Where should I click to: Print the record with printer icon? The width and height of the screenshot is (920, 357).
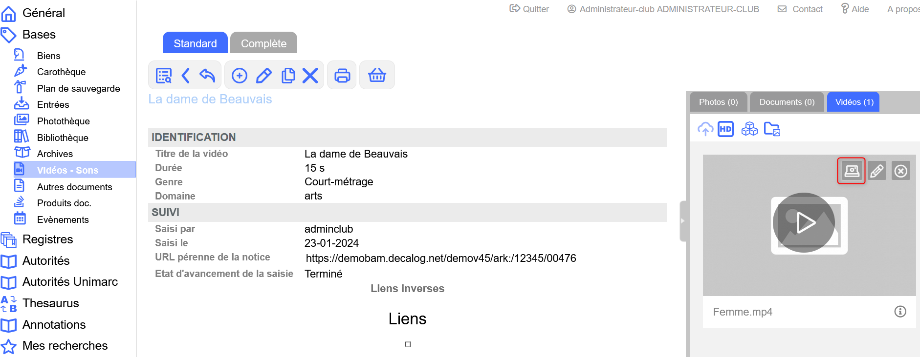342,76
